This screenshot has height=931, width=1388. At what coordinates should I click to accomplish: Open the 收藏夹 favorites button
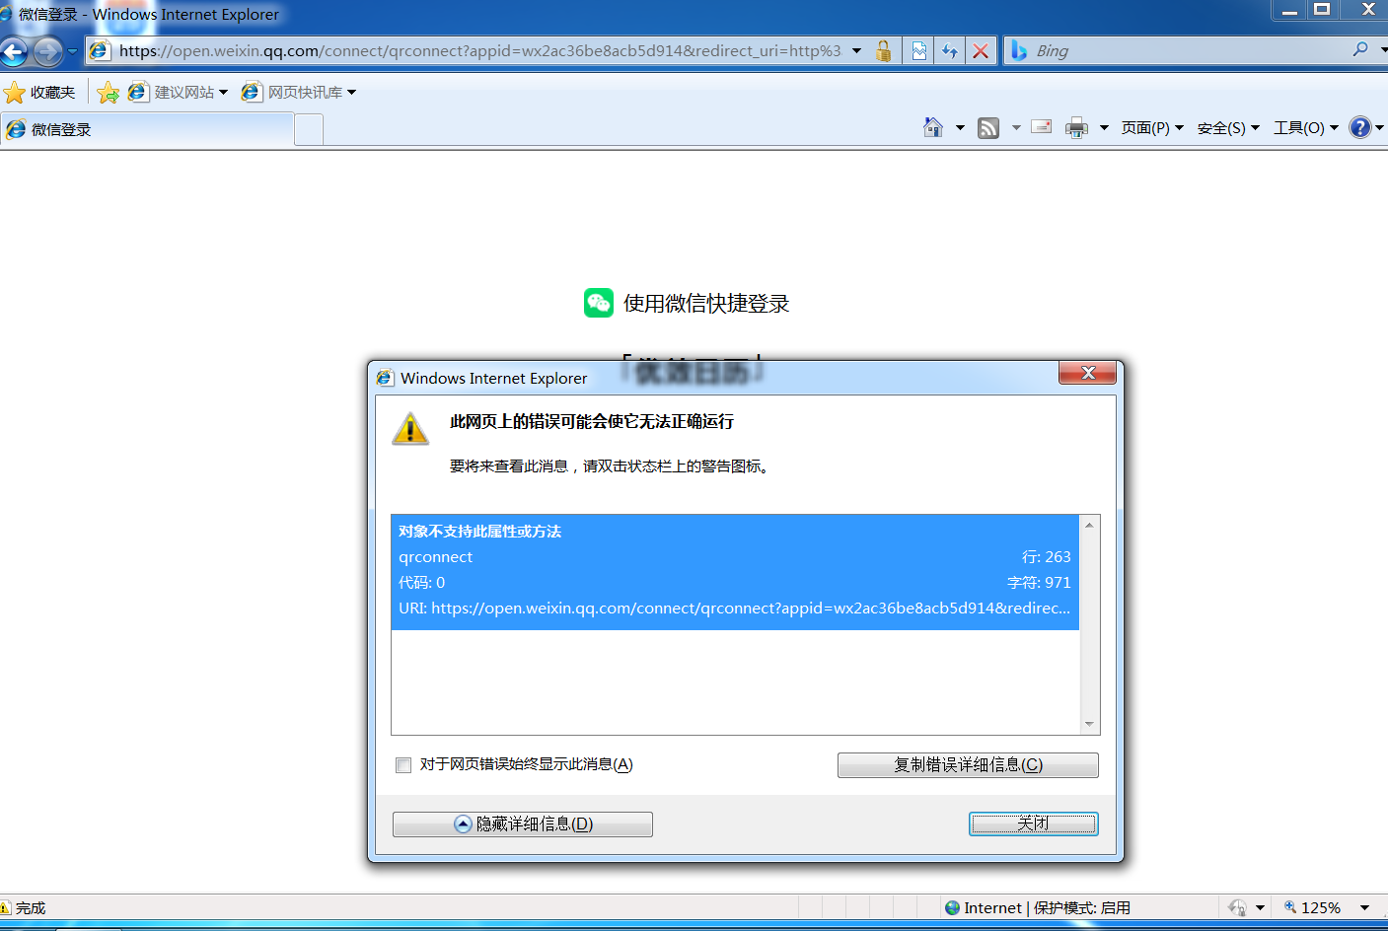[x=40, y=92]
